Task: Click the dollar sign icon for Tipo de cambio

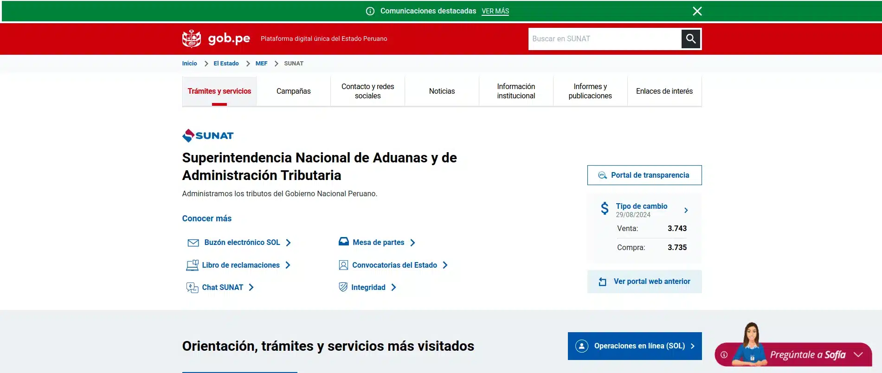Action: pos(605,208)
